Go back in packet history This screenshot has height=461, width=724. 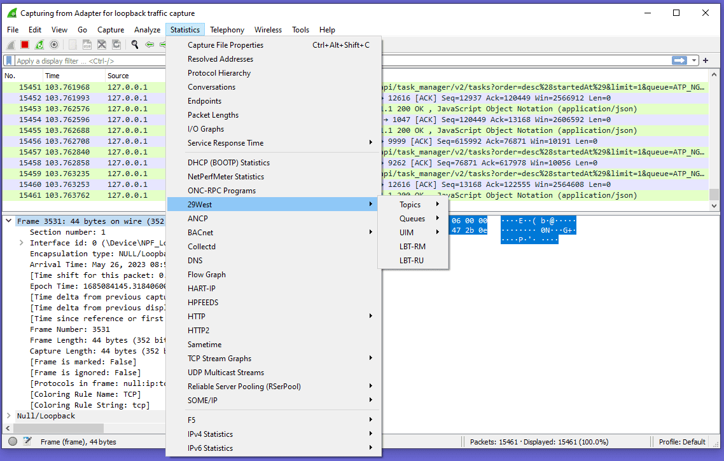pyautogui.click(x=150, y=45)
